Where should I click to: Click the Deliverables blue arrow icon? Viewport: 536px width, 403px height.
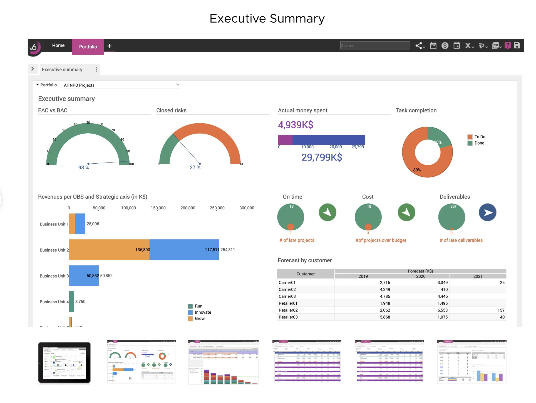click(x=488, y=212)
